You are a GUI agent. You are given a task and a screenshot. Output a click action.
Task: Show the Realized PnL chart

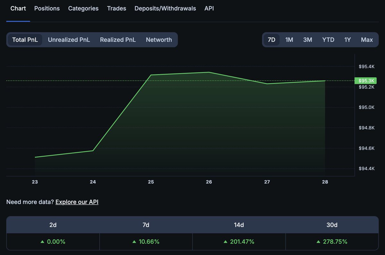coord(118,40)
